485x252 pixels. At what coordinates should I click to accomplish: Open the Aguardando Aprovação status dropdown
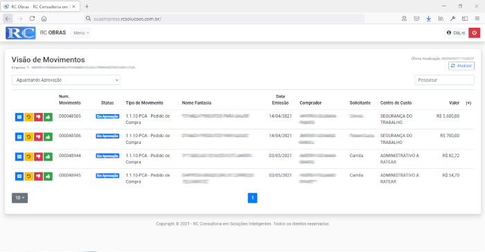[66, 80]
